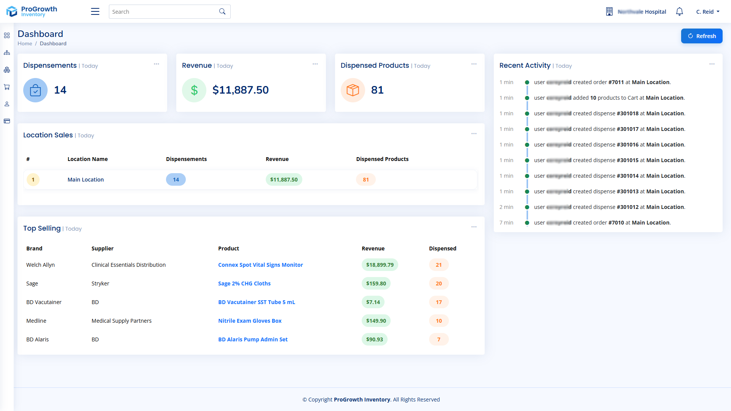731x411 pixels.
Task: Click dispensed count 10 badge
Action: [x=439, y=321]
